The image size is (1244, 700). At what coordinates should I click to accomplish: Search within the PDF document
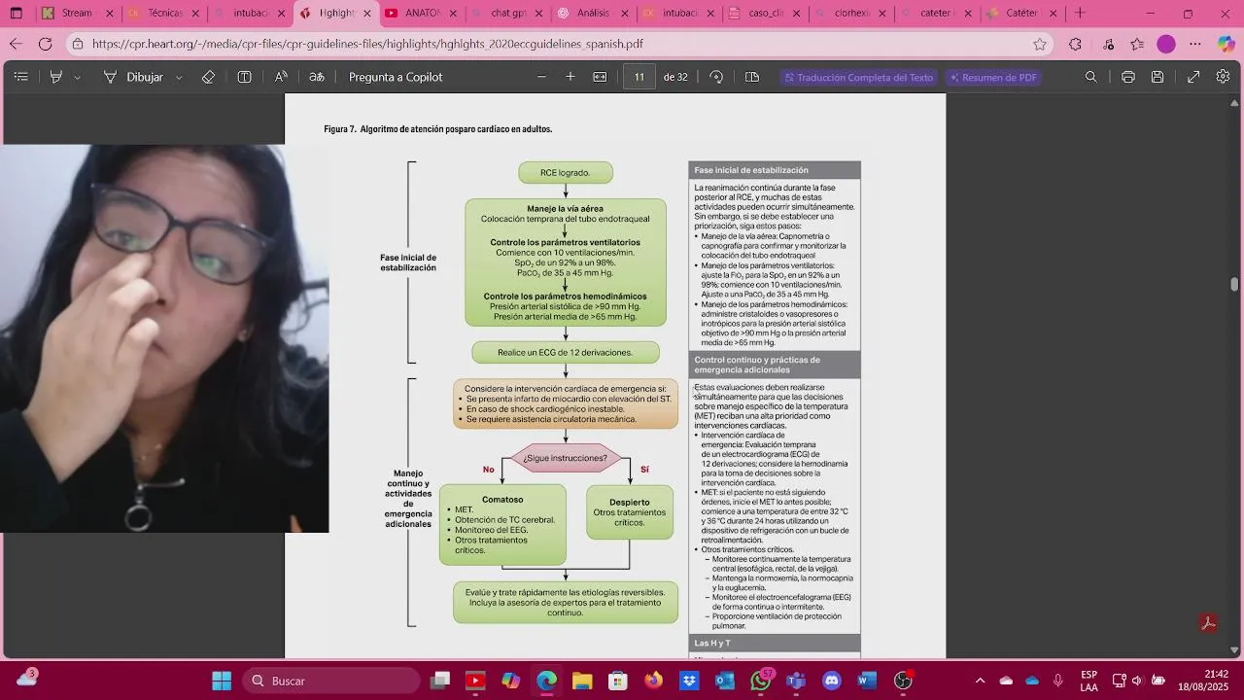coord(1091,77)
